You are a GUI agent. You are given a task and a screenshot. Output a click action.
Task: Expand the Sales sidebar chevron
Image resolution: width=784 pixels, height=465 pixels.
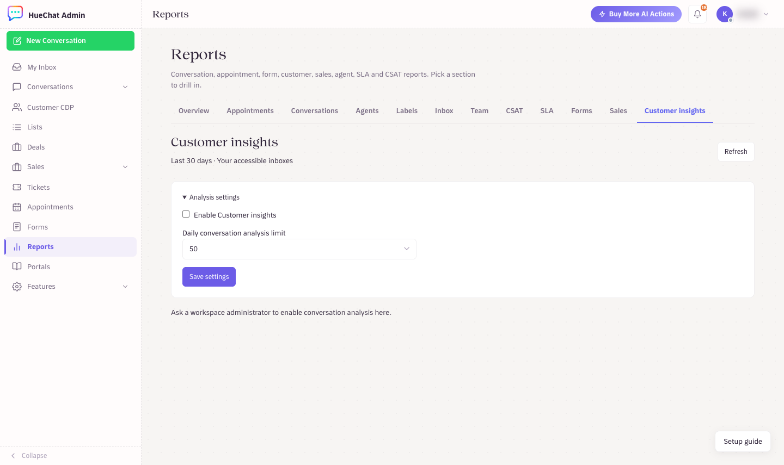125,167
